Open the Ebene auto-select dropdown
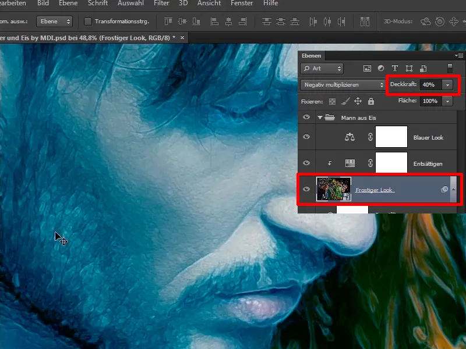This screenshot has height=349, width=466. [54, 22]
